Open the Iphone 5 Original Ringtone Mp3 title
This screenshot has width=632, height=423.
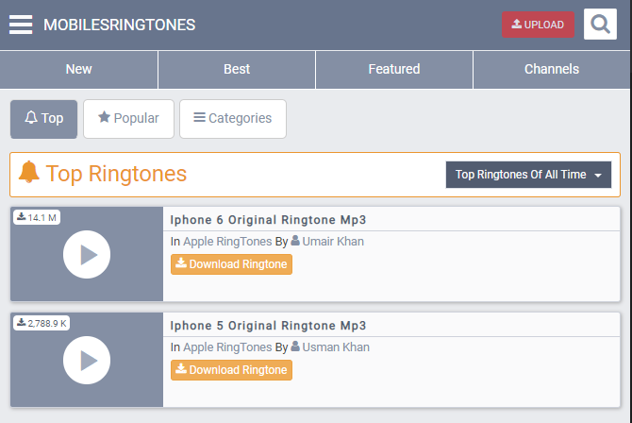[268, 326]
